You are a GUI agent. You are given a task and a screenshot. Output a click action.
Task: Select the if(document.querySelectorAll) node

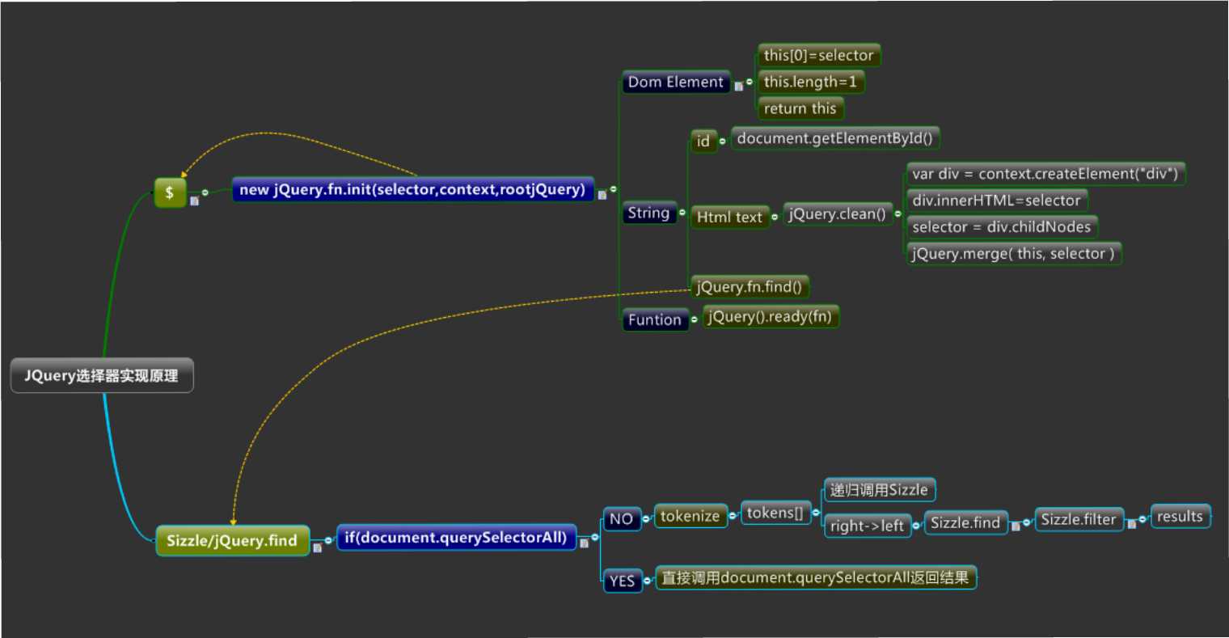point(457,538)
